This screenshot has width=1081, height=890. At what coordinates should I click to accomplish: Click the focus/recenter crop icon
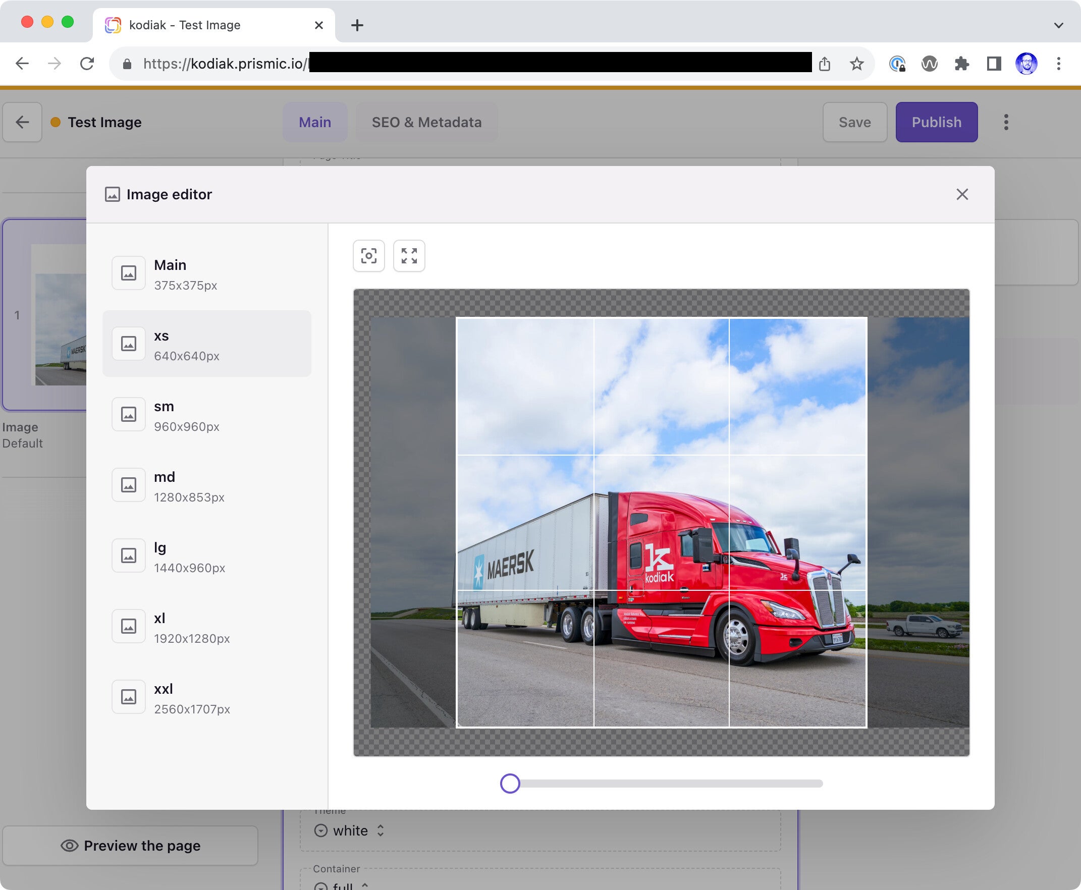pyautogui.click(x=368, y=255)
